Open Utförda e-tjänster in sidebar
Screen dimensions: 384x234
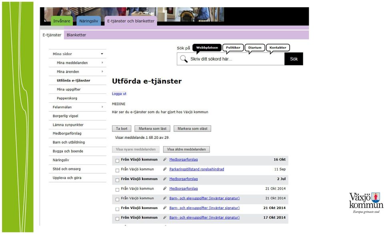(x=74, y=80)
